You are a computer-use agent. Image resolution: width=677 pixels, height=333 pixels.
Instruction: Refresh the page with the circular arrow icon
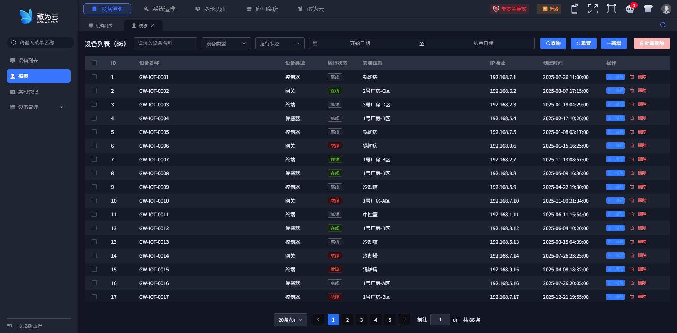(663, 25)
